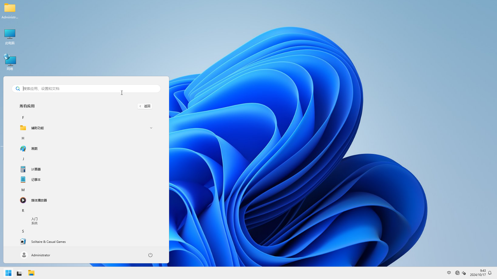Screen dimensions: 497x279
Task: Open 画图 (Paint) application
Action: pyautogui.click(x=34, y=148)
